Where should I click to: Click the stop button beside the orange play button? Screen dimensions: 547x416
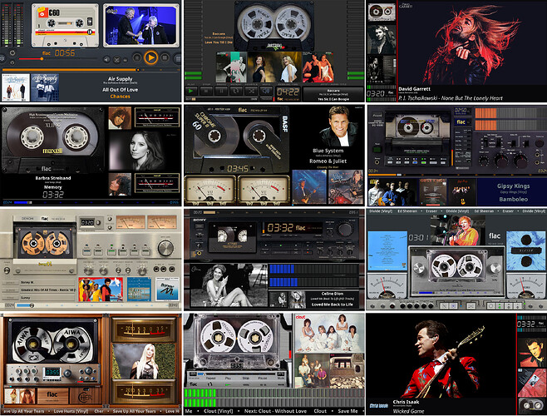point(165,57)
